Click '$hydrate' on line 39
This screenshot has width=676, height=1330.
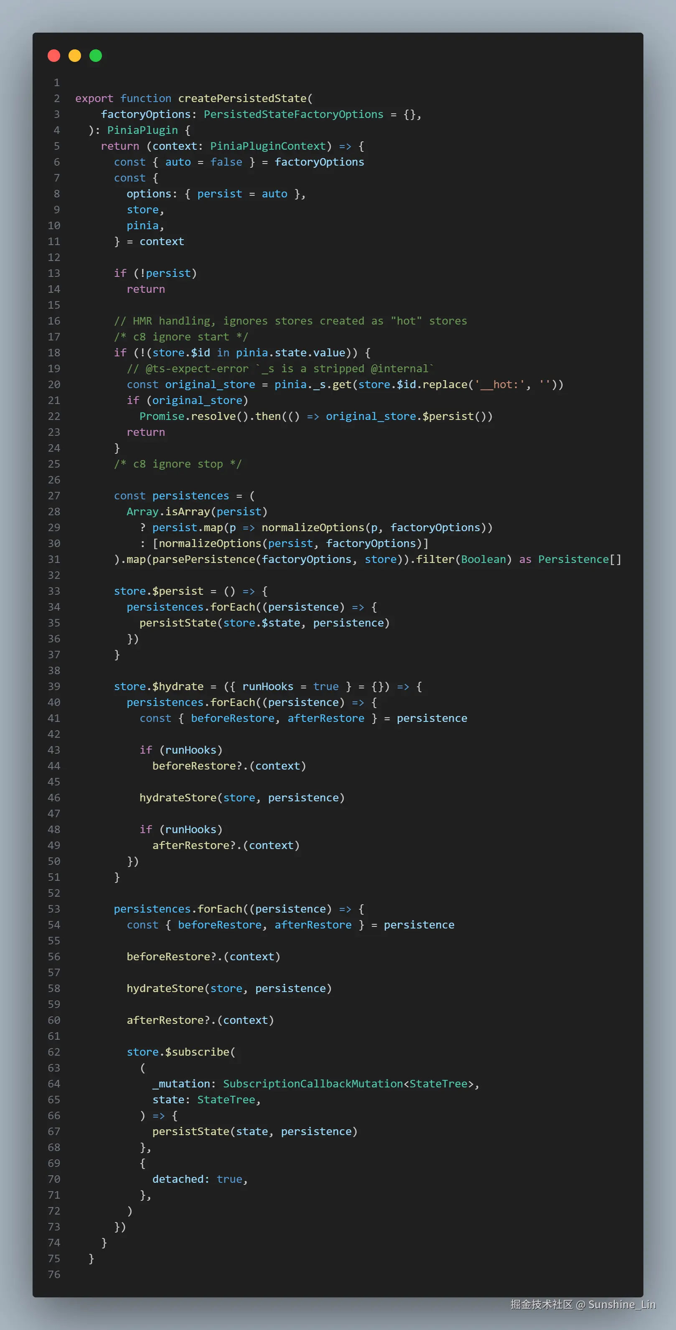click(x=178, y=687)
